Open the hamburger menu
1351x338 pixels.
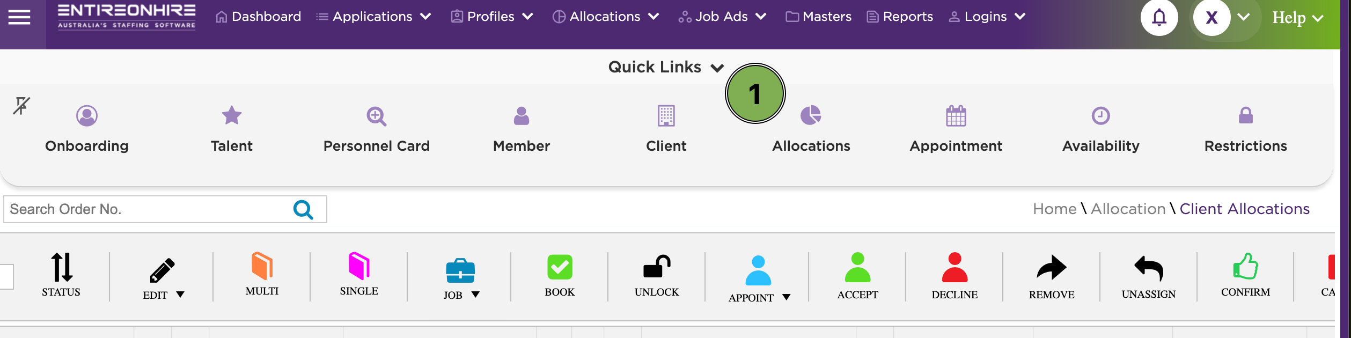pos(19,18)
